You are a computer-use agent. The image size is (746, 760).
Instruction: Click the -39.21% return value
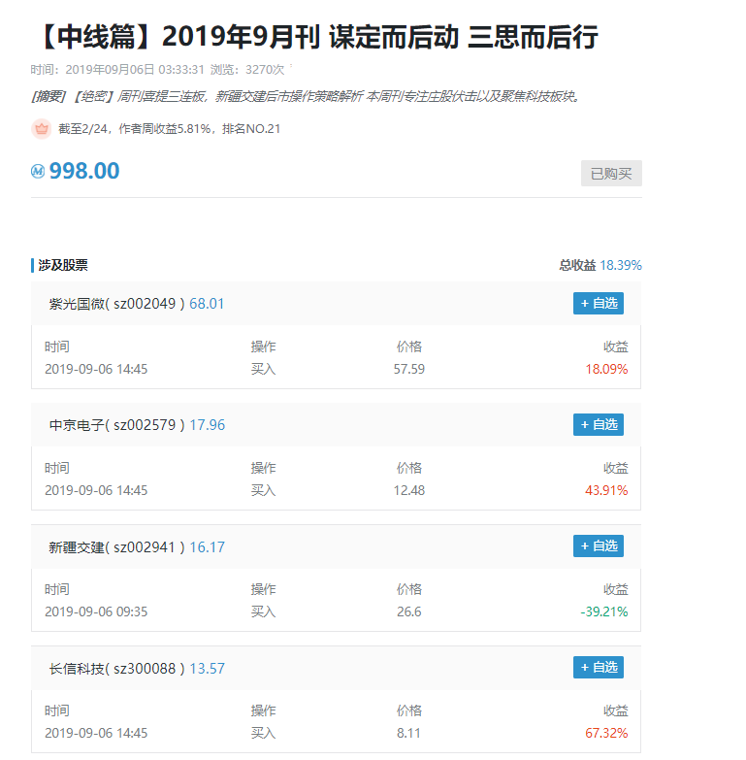[x=604, y=611]
